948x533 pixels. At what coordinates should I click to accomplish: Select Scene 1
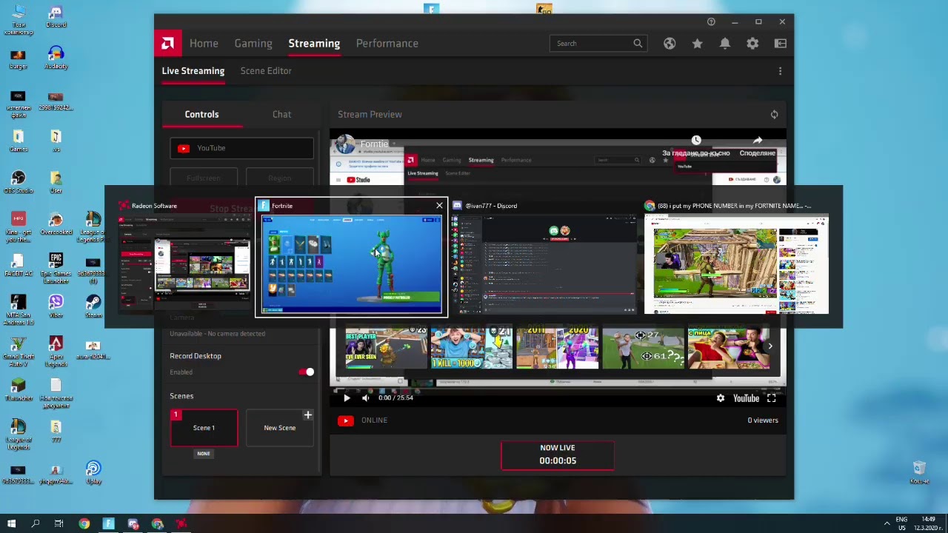(204, 428)
